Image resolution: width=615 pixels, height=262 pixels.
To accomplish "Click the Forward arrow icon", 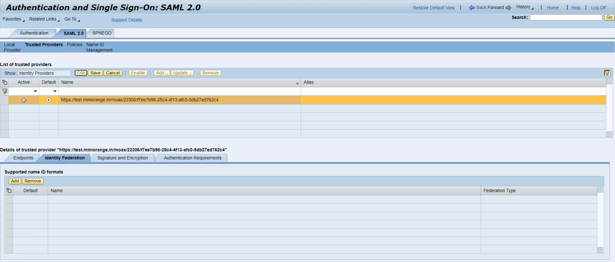I will (x=508, y=8).
